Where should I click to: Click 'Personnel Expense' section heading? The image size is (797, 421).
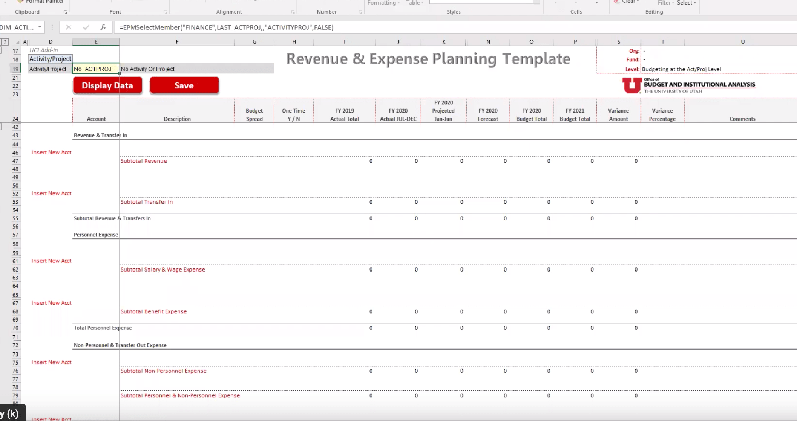point(96,235)
